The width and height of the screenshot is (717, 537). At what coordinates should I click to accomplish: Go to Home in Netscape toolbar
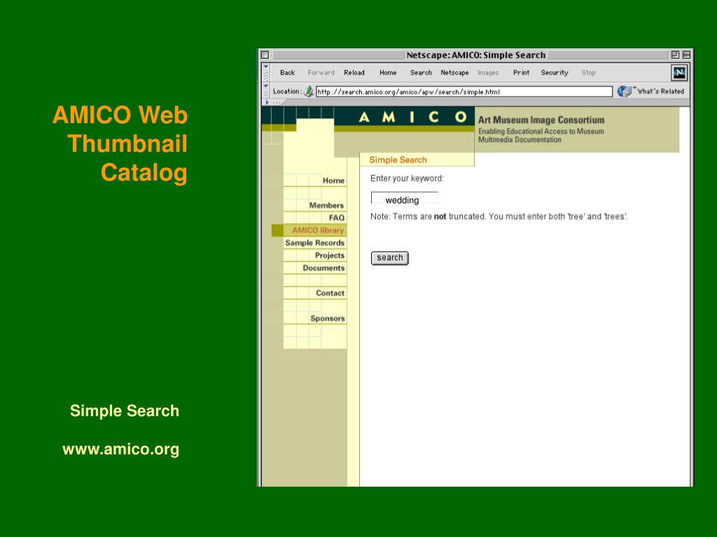pos(388,73)
